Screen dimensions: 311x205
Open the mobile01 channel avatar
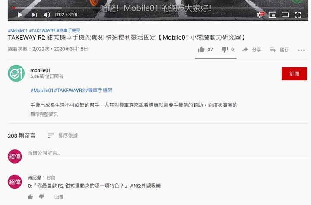pyautogui.click(x=16, y=73)
